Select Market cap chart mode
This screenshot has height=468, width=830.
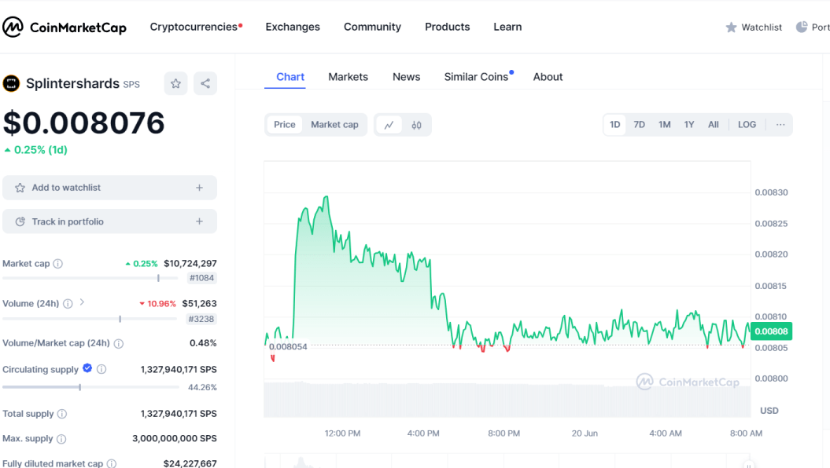(x=334, y=125)
